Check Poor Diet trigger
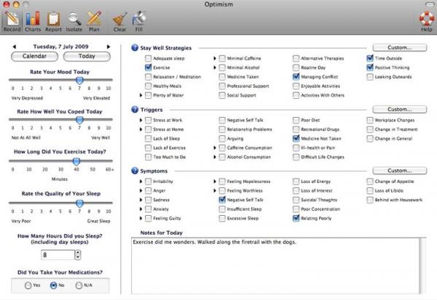The width and height of the screenshot is (437, 300). point(296,120)
